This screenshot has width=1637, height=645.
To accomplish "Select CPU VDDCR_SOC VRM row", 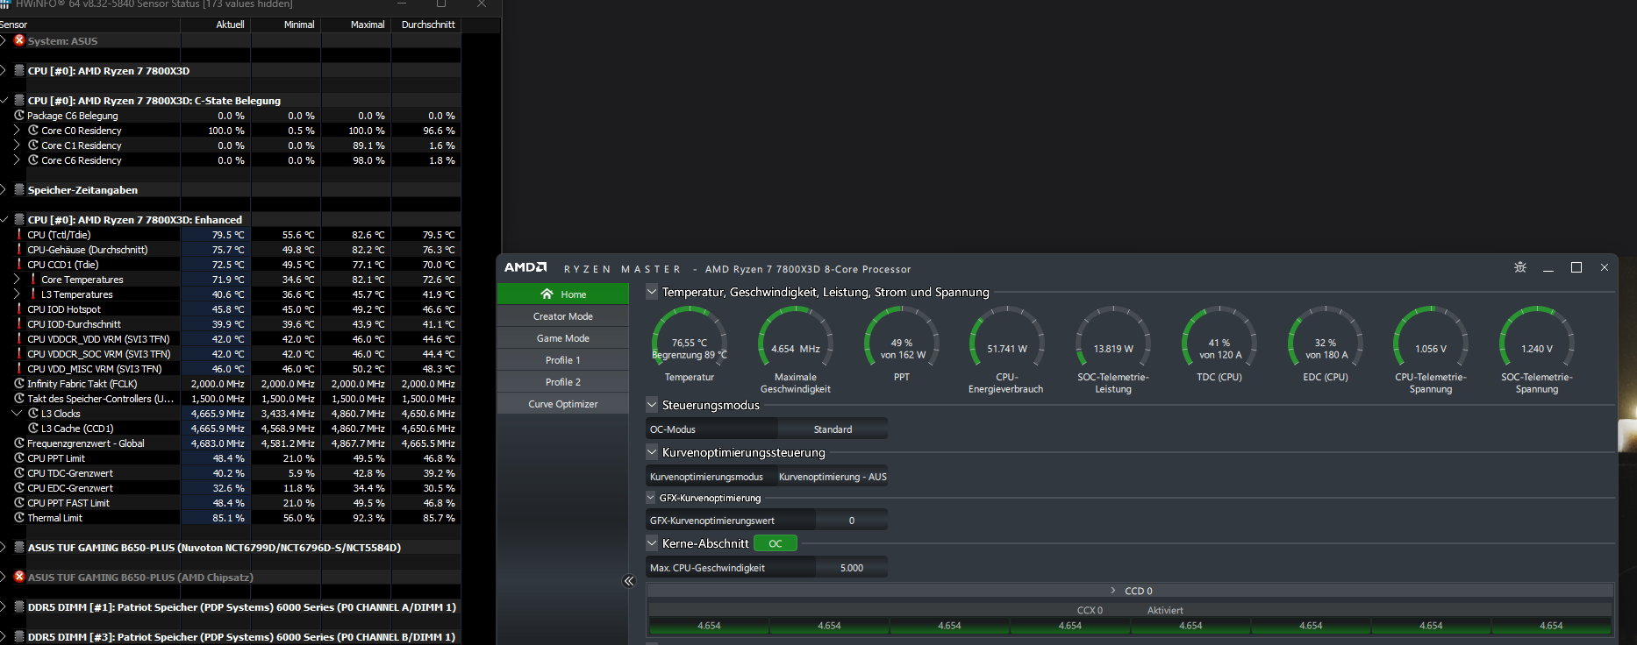I will [x=231, y=353].
